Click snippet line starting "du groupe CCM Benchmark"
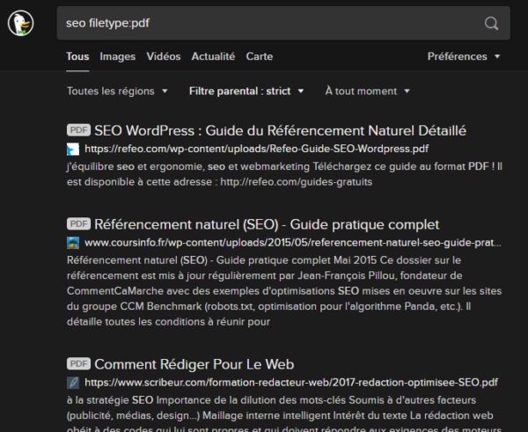 coord(268,306)
